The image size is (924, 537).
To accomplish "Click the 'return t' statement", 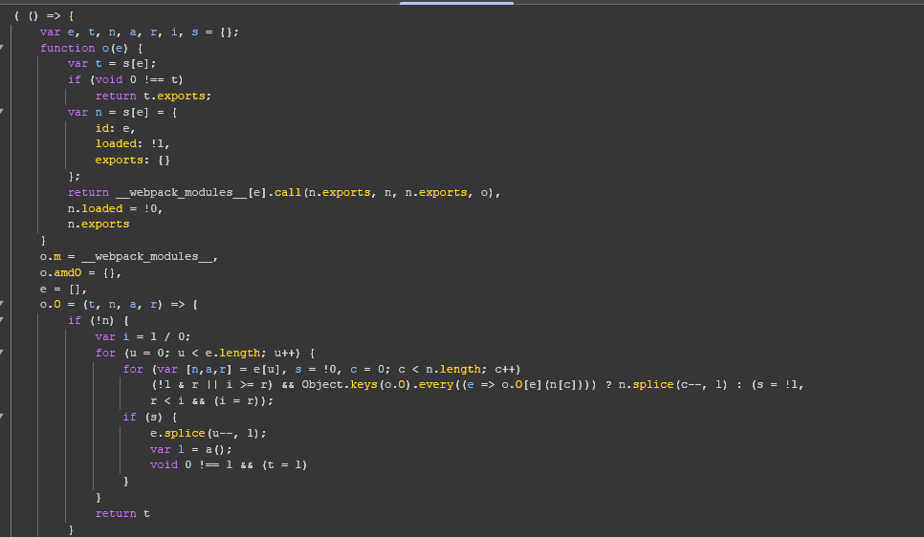I will click(122, 513).
